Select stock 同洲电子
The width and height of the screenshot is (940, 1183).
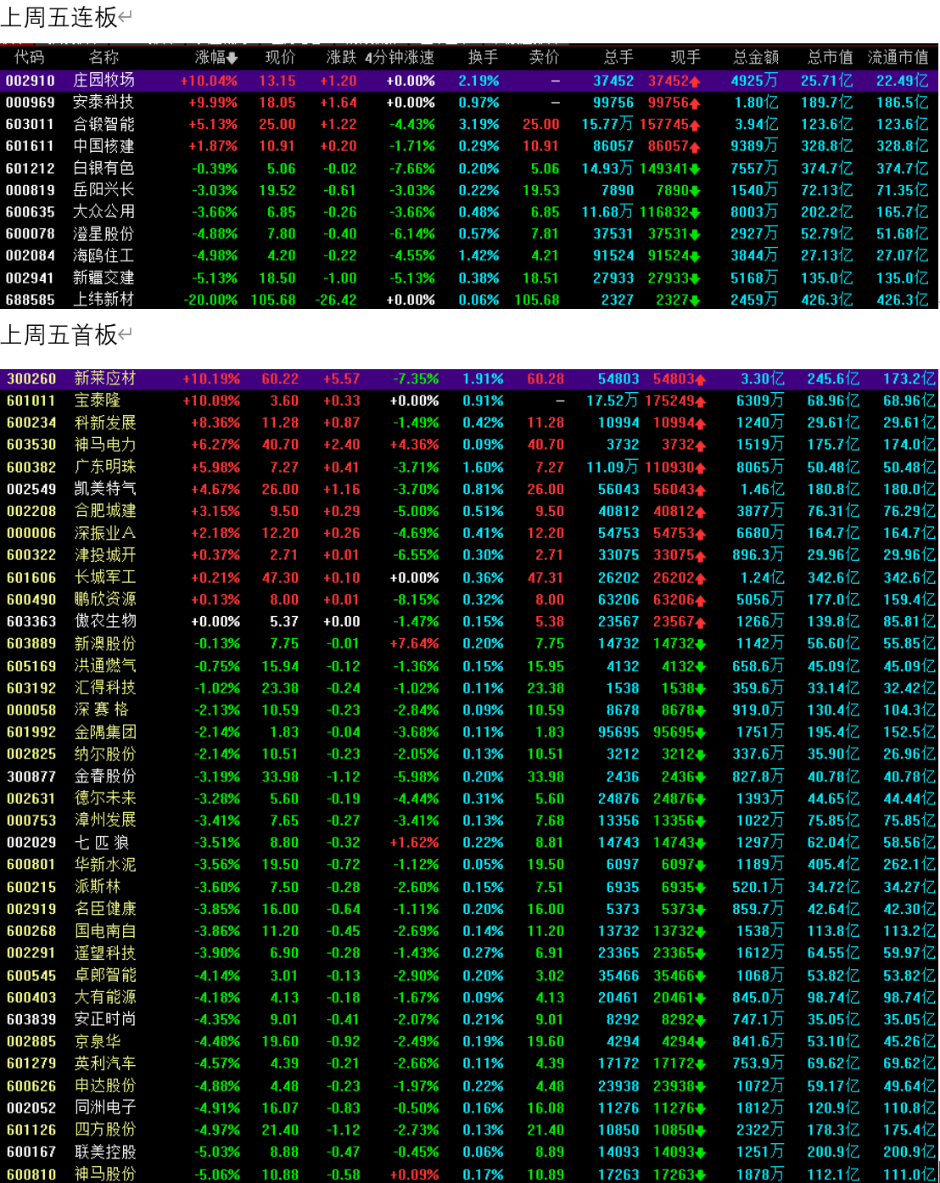(105, 1107)
